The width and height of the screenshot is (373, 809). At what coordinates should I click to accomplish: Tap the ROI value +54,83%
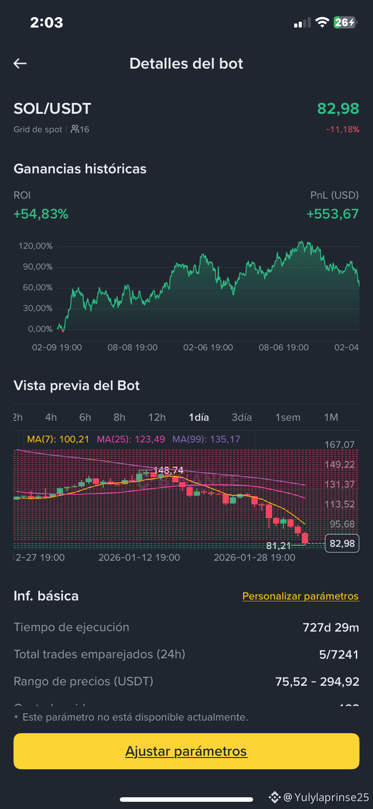click(x=41, y=214)
